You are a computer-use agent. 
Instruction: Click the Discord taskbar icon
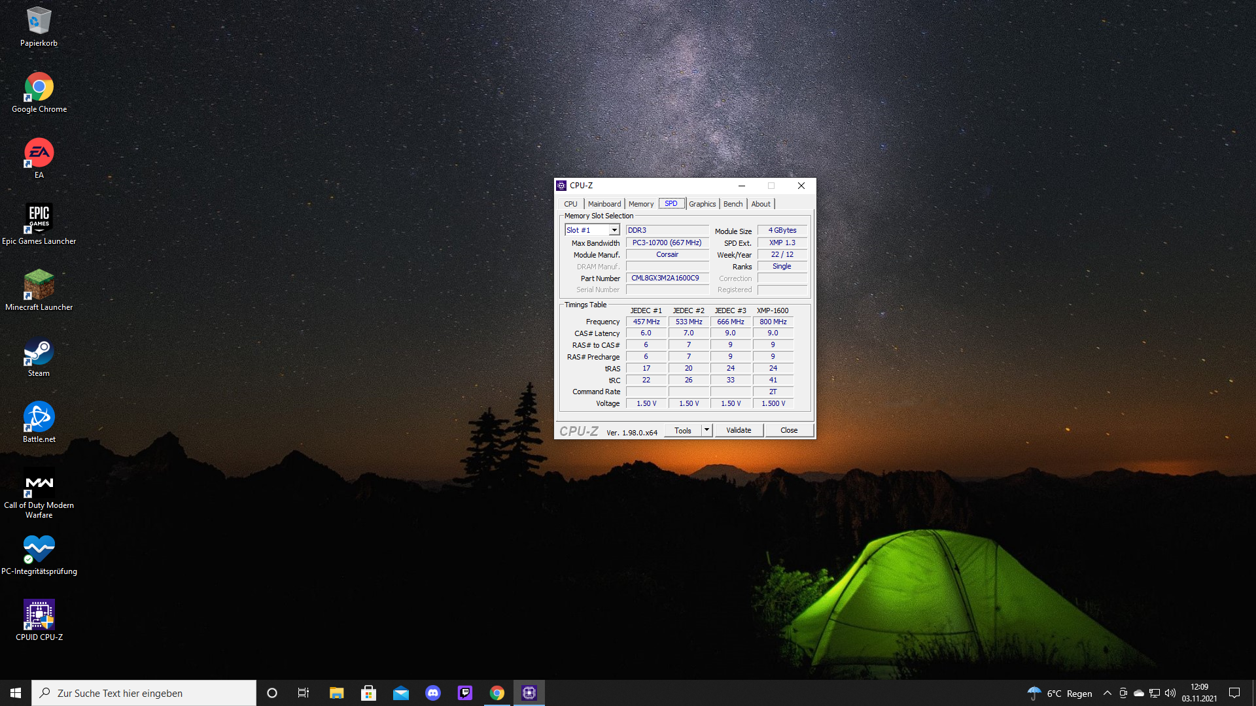433,693
